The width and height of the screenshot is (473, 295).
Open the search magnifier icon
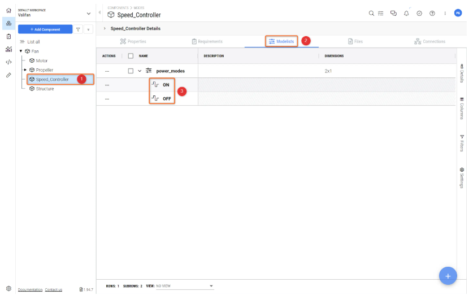click(x=371, y=14)
